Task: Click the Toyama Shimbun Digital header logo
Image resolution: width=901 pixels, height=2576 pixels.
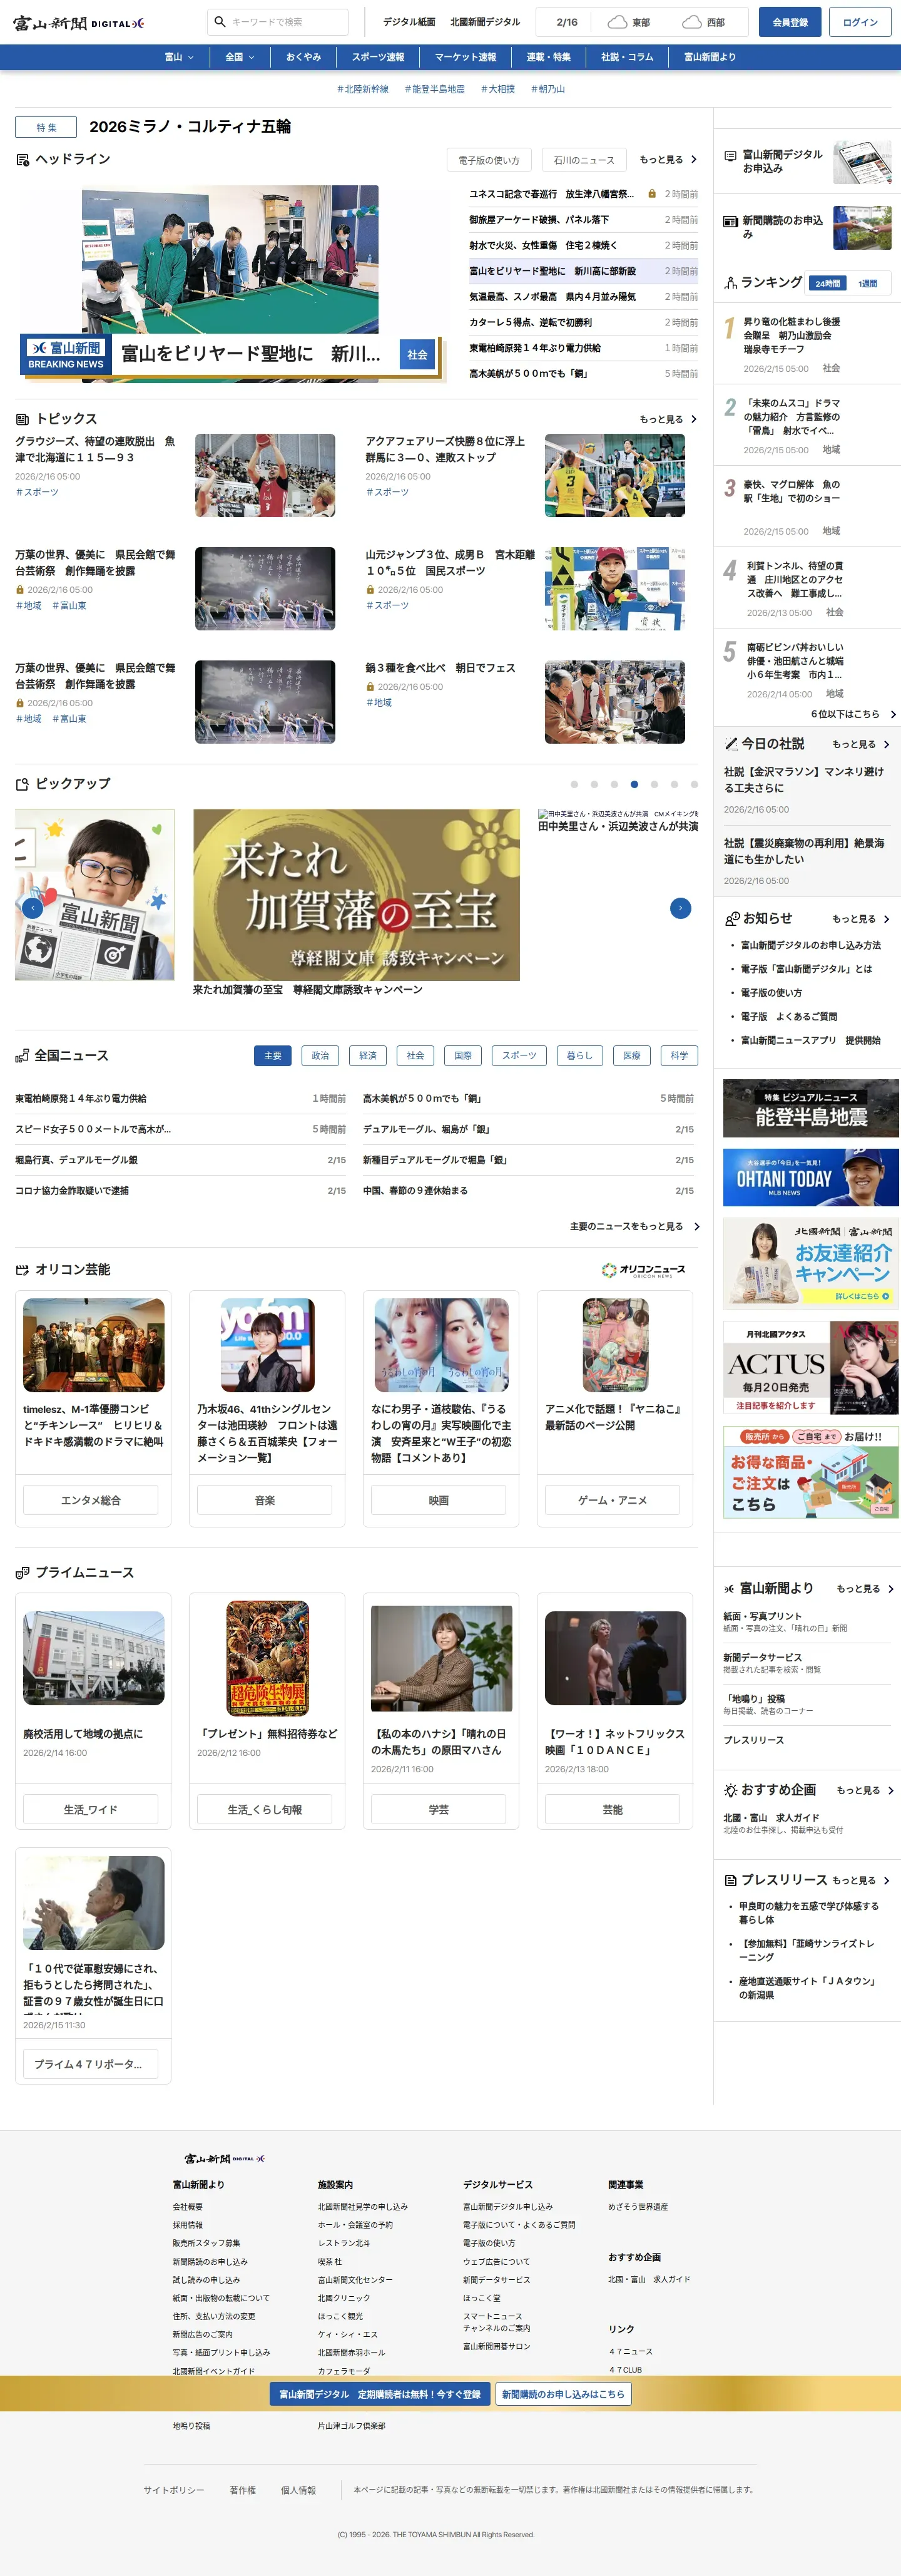Action: (78, 23)
